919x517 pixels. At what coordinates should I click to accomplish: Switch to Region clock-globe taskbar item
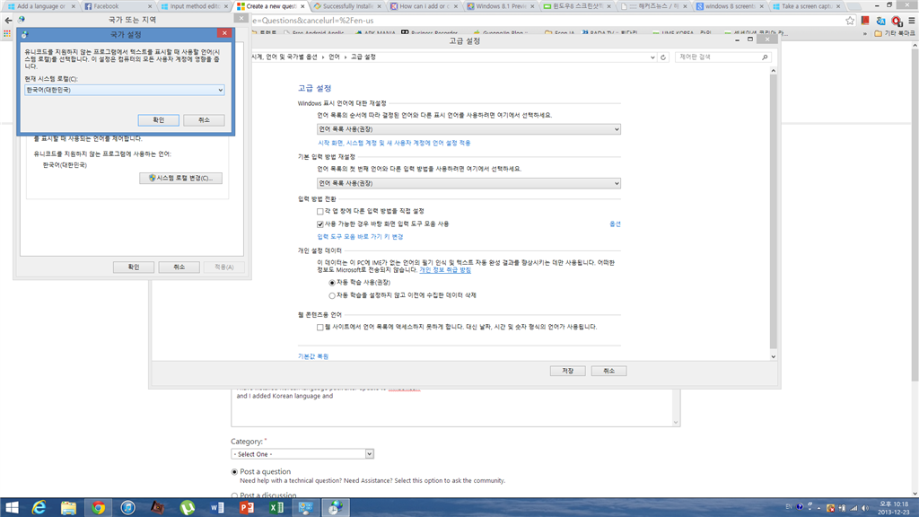coord(336,508)
